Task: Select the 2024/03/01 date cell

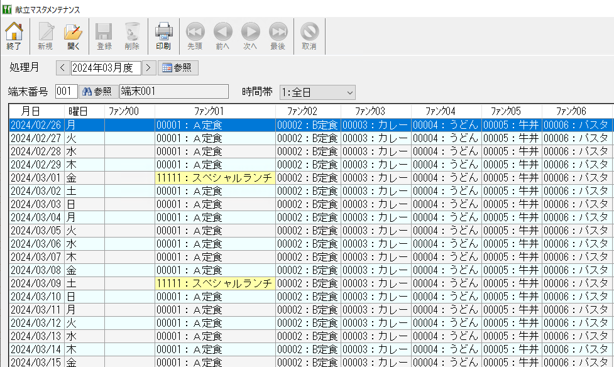Action: 37,178
